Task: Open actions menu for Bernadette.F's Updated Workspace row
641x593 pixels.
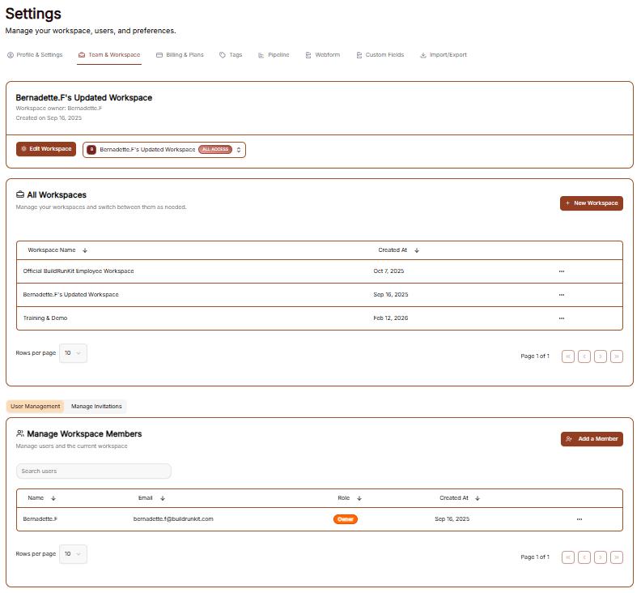Action: point(562,295)
